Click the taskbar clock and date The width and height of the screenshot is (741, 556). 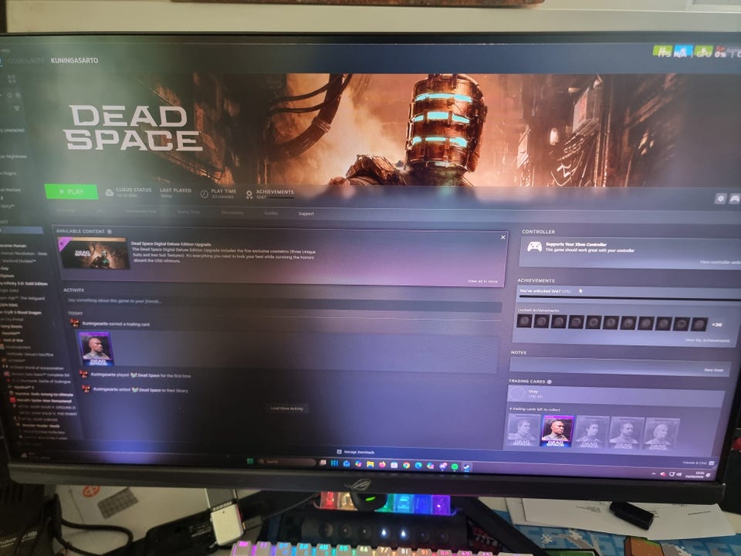click(696, 475)
